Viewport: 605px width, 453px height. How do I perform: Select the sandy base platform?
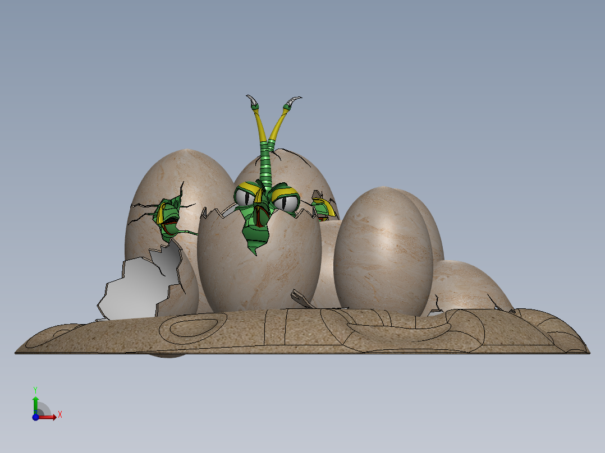tap(302, 331)
